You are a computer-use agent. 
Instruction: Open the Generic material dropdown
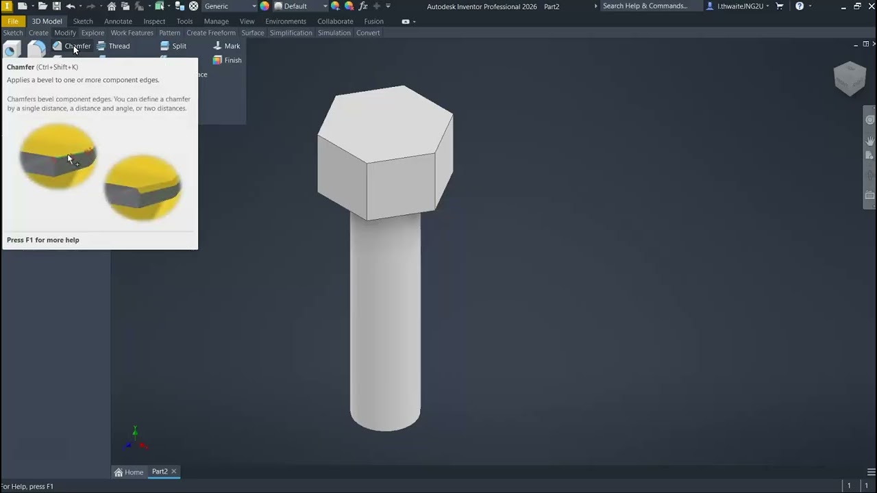click(x=230, y=6)
